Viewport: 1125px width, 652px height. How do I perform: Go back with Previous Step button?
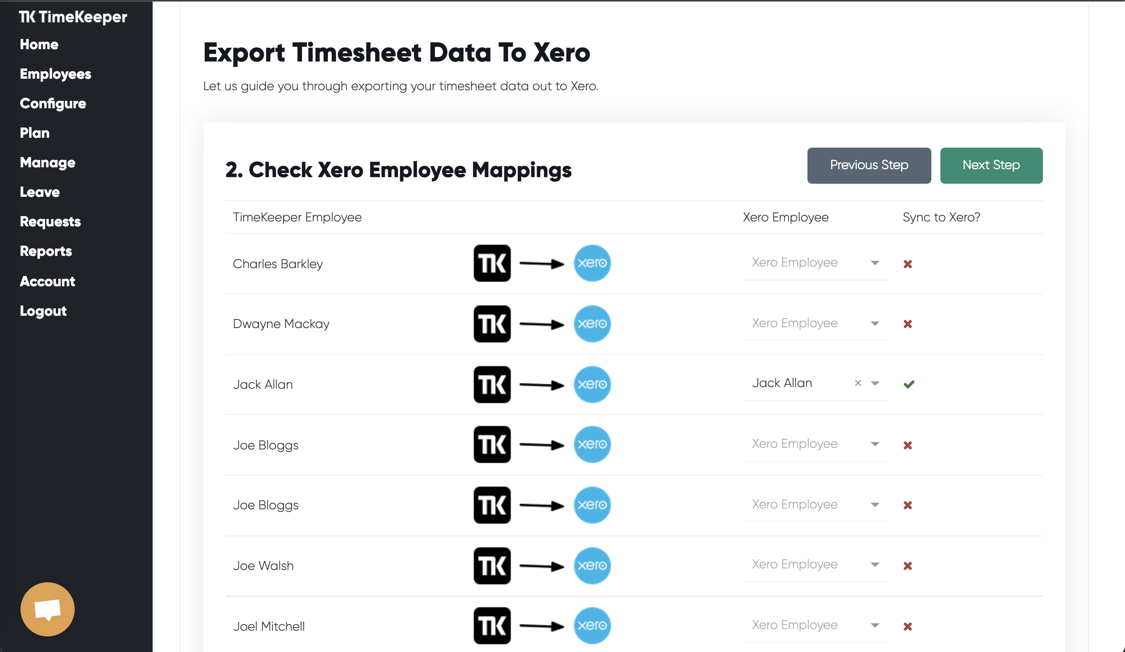point(868,165)
